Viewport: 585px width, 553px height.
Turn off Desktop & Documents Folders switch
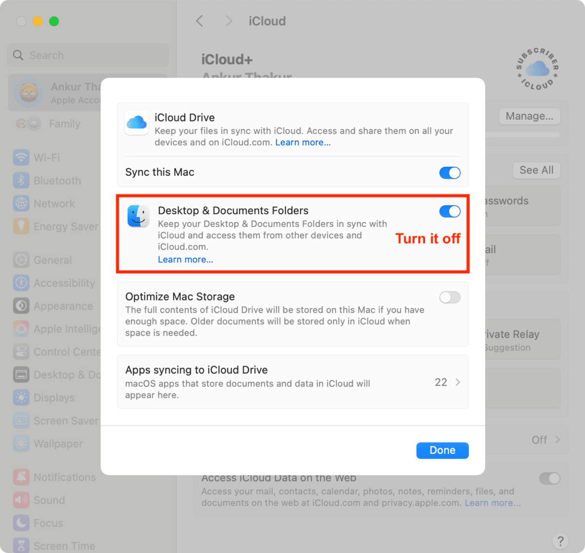point(449,211)
